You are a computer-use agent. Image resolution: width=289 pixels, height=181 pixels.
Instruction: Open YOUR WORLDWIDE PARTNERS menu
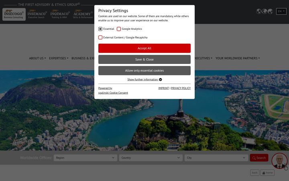click(x=238, y=58)
